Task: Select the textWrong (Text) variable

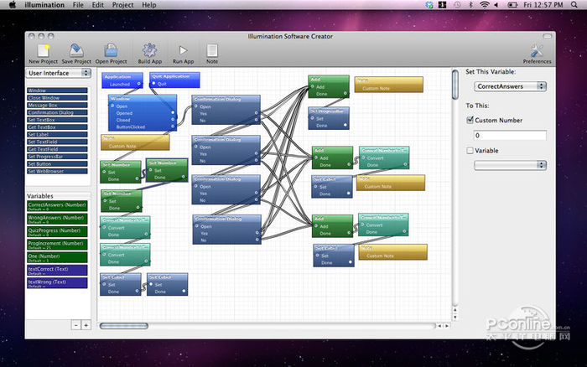Action: [57, 283]
